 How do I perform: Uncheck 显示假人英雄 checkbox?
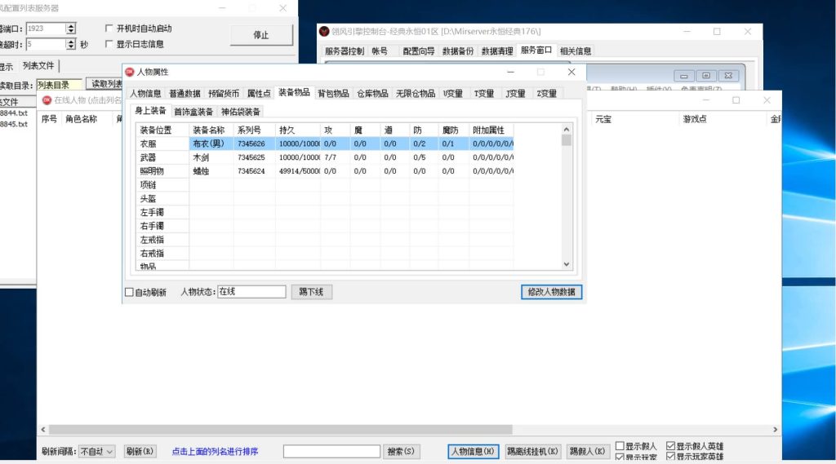[x=671, y=446]
